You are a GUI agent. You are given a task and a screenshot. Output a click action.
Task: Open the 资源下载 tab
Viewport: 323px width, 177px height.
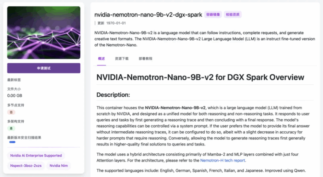click(x=121, y=59)
